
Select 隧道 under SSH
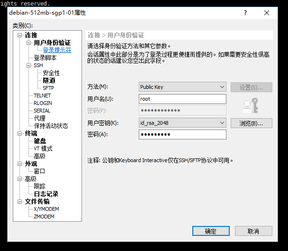pyautogui.click(x=49, y=80)
